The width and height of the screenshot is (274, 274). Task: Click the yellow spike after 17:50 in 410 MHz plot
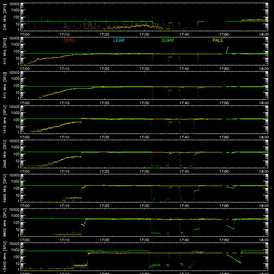(227, 50)
